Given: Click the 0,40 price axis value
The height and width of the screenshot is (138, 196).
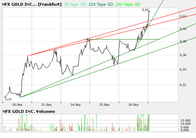Looking at the screenshot, I should [x=183, y=29].
